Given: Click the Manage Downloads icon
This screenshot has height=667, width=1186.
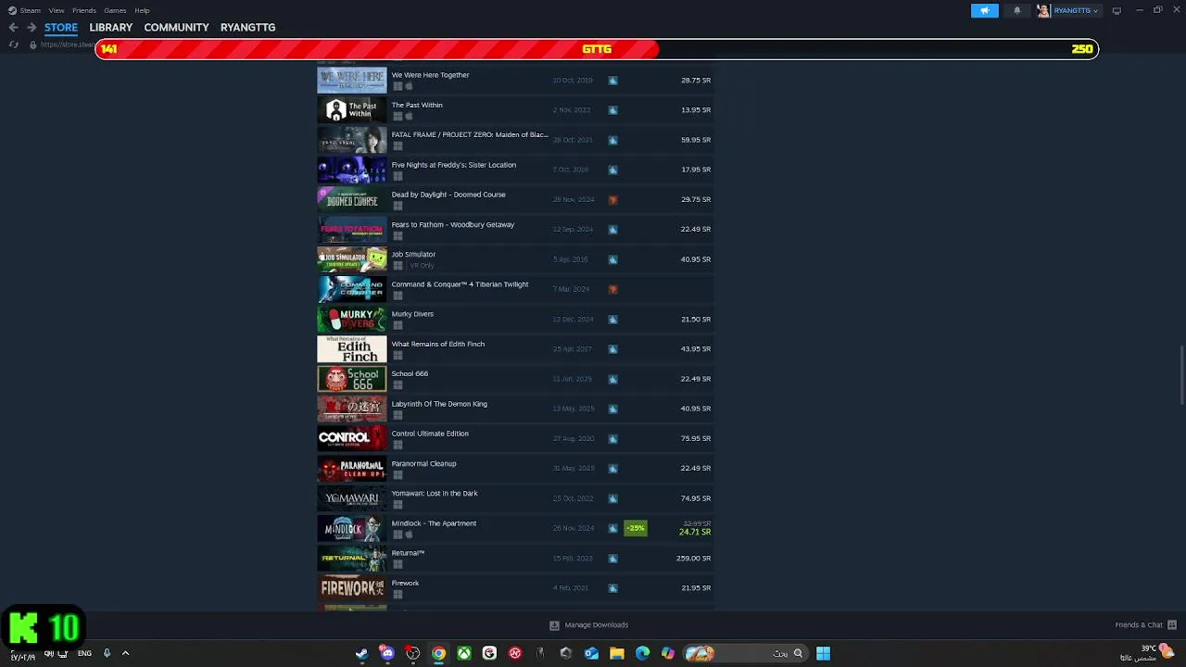Looking at the screenshot, I should 554,625.
